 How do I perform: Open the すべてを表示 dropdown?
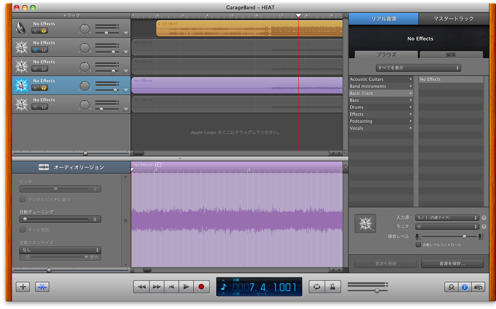(418, 68)
